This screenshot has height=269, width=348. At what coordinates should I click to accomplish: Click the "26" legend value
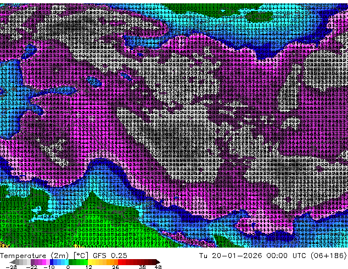(x=115, y=267)
